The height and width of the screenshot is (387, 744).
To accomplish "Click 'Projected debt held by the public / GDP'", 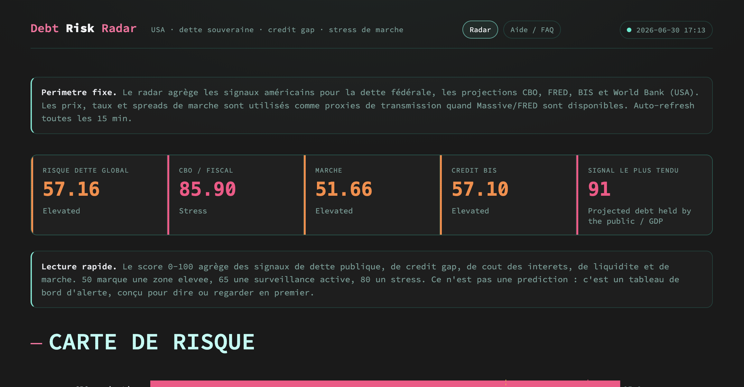I will pos(639,216).
